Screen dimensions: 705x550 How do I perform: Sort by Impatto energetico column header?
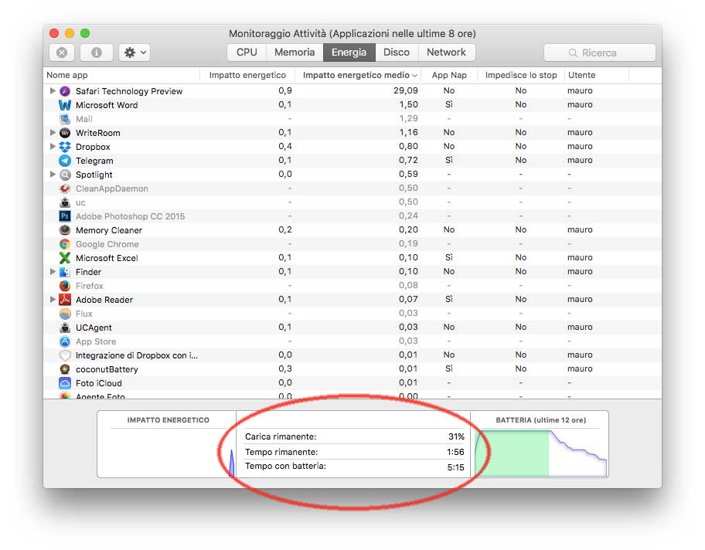tap(247, 75)
